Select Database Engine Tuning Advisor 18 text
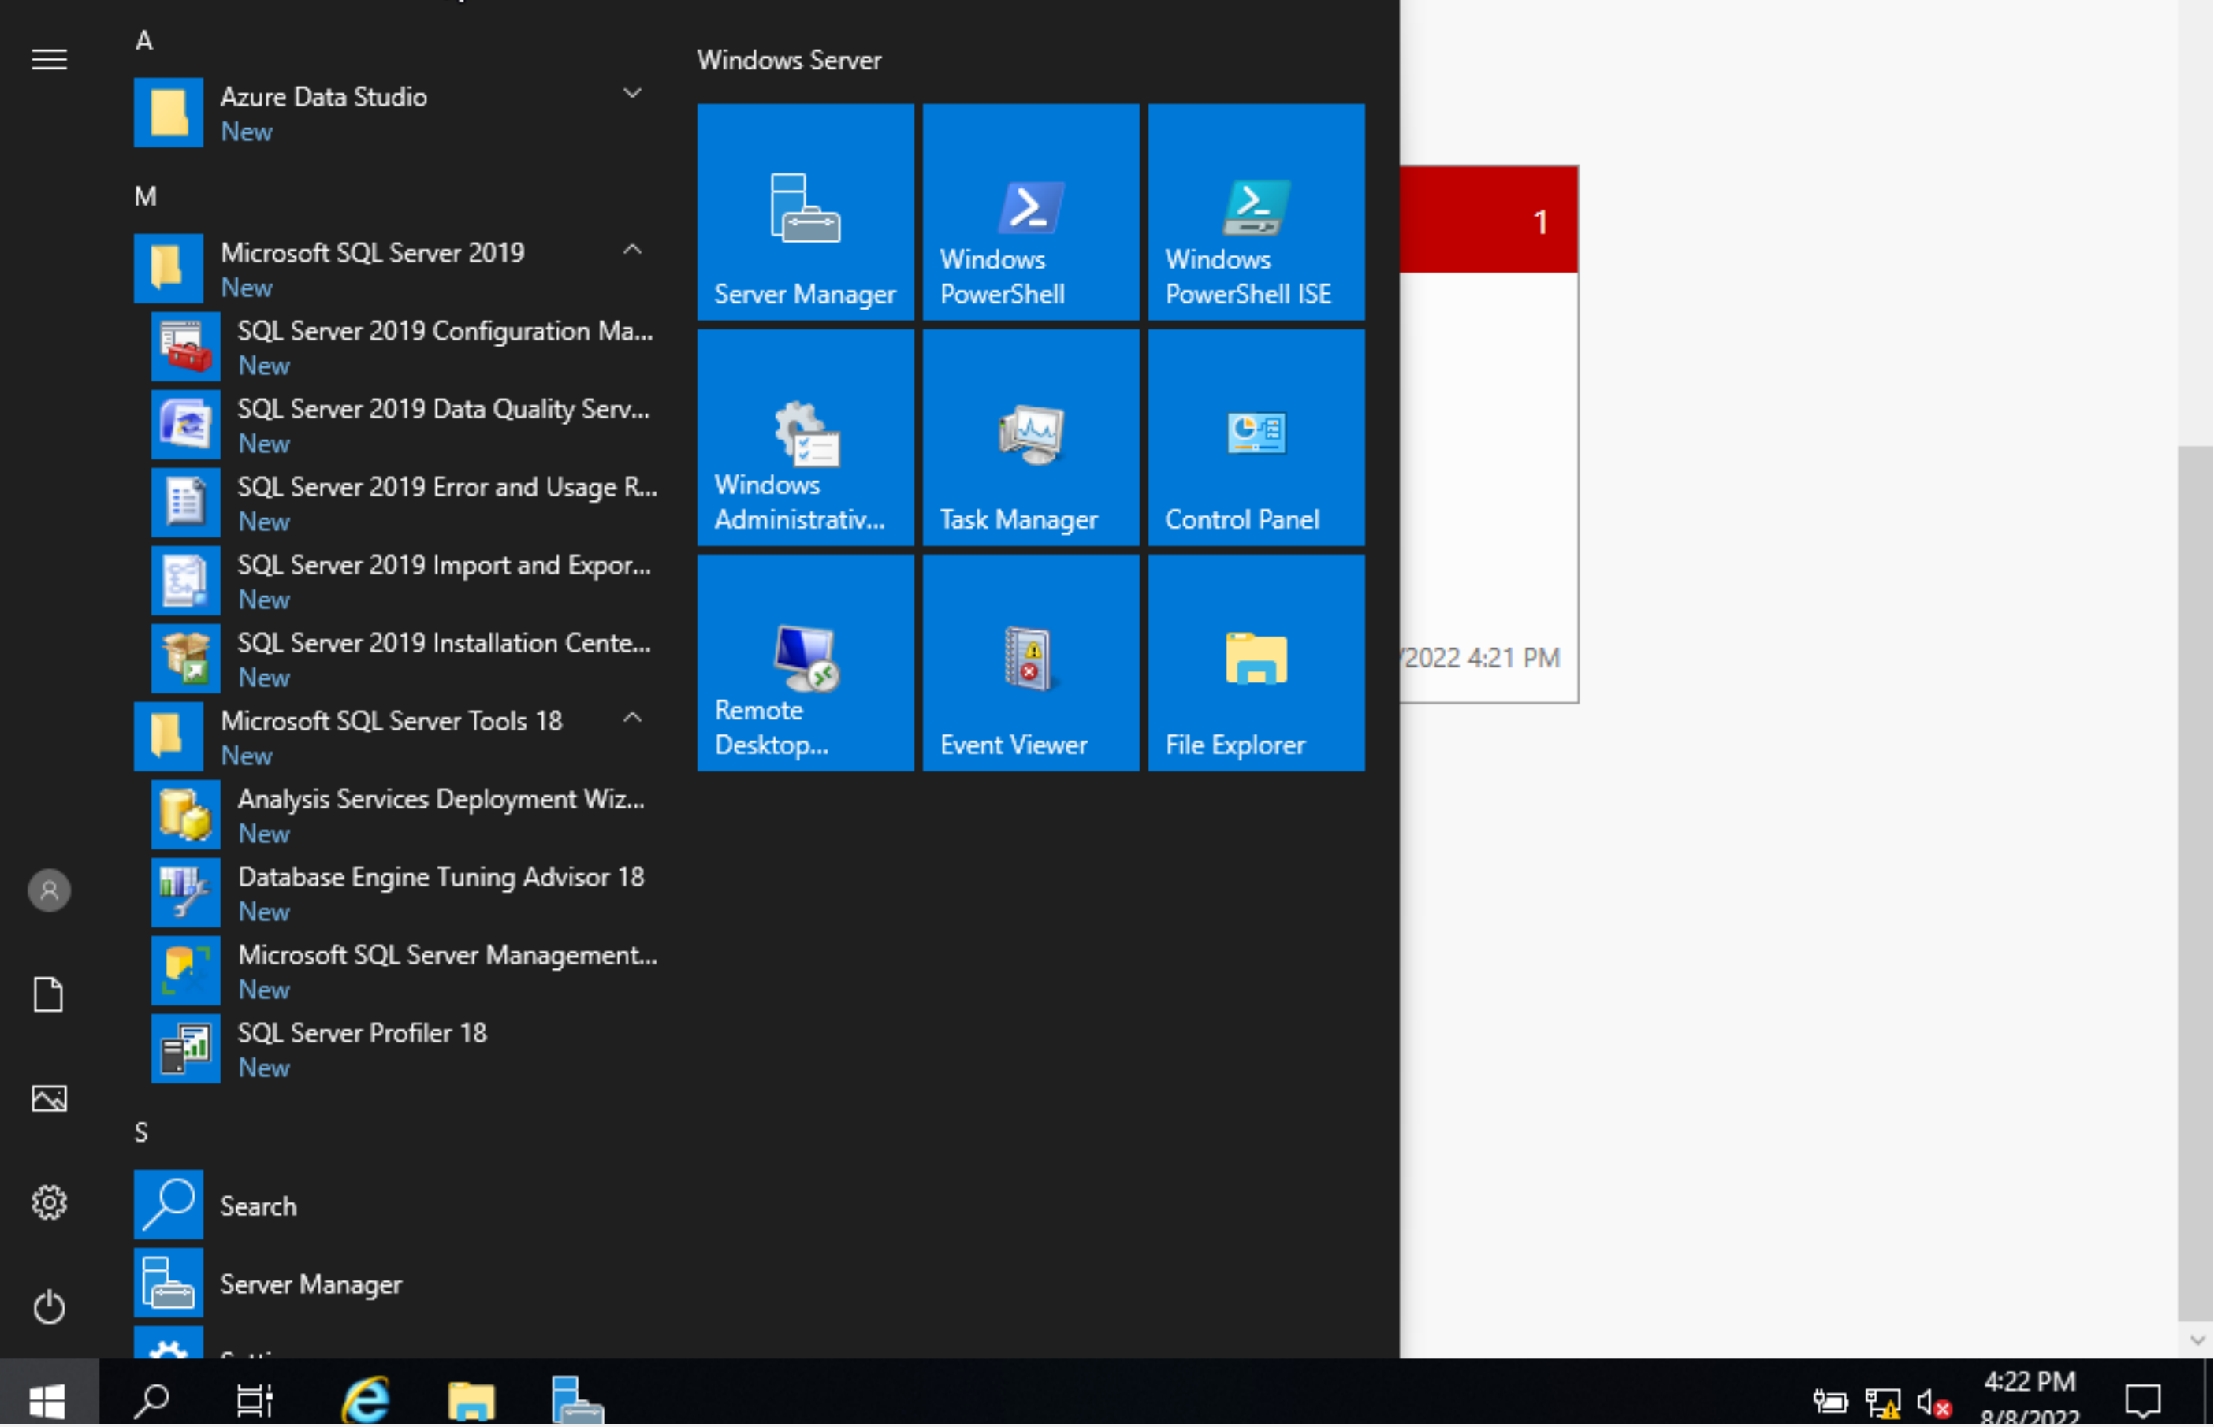 coord(441,876)
